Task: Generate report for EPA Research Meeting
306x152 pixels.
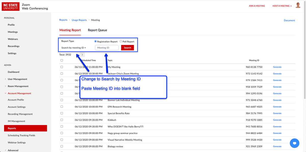Action: pyautogui.click(x=277, y=107)
